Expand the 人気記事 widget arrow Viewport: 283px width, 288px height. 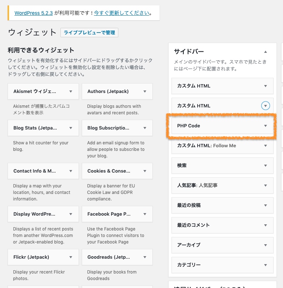coord(265,186)
